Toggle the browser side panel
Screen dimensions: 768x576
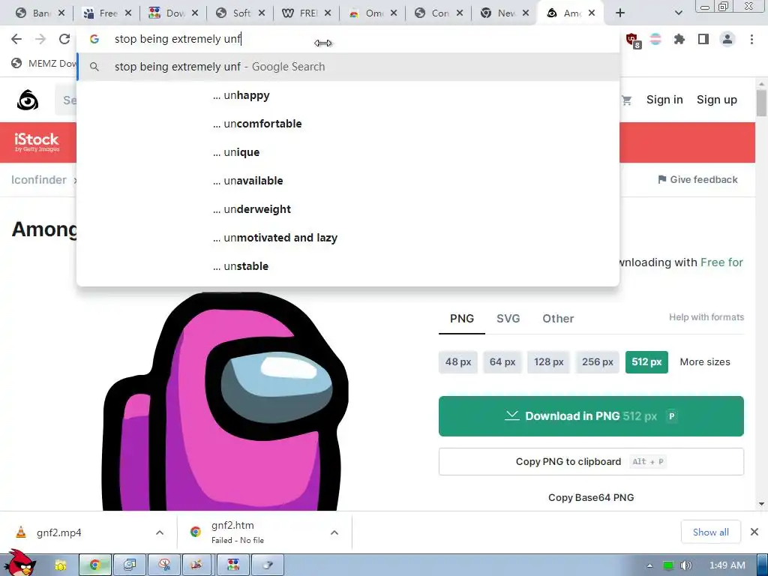(703, 39)
